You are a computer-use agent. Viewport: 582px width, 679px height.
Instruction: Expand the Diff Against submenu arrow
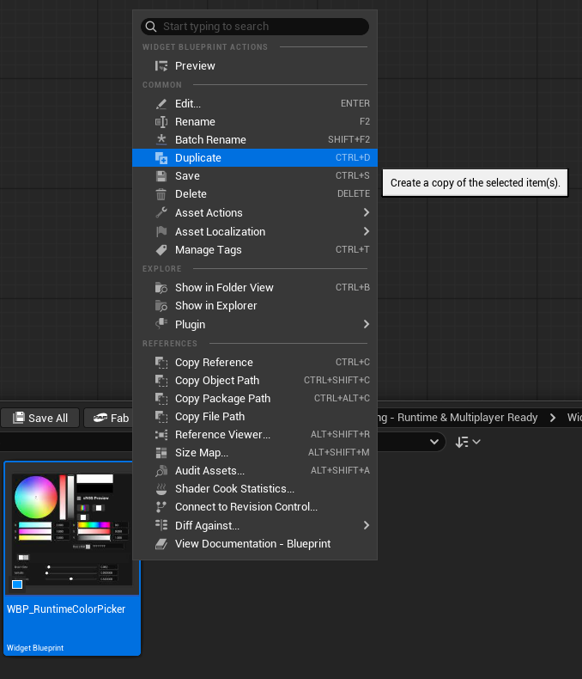tap(367, 525)
